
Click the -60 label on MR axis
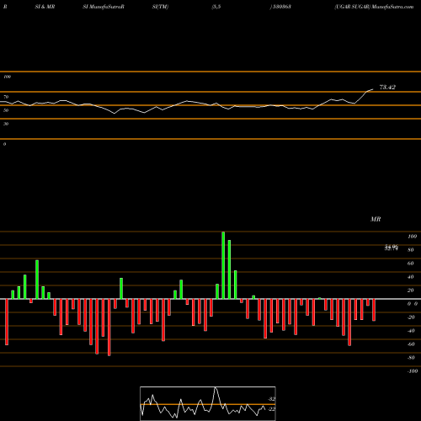(411, 344)
